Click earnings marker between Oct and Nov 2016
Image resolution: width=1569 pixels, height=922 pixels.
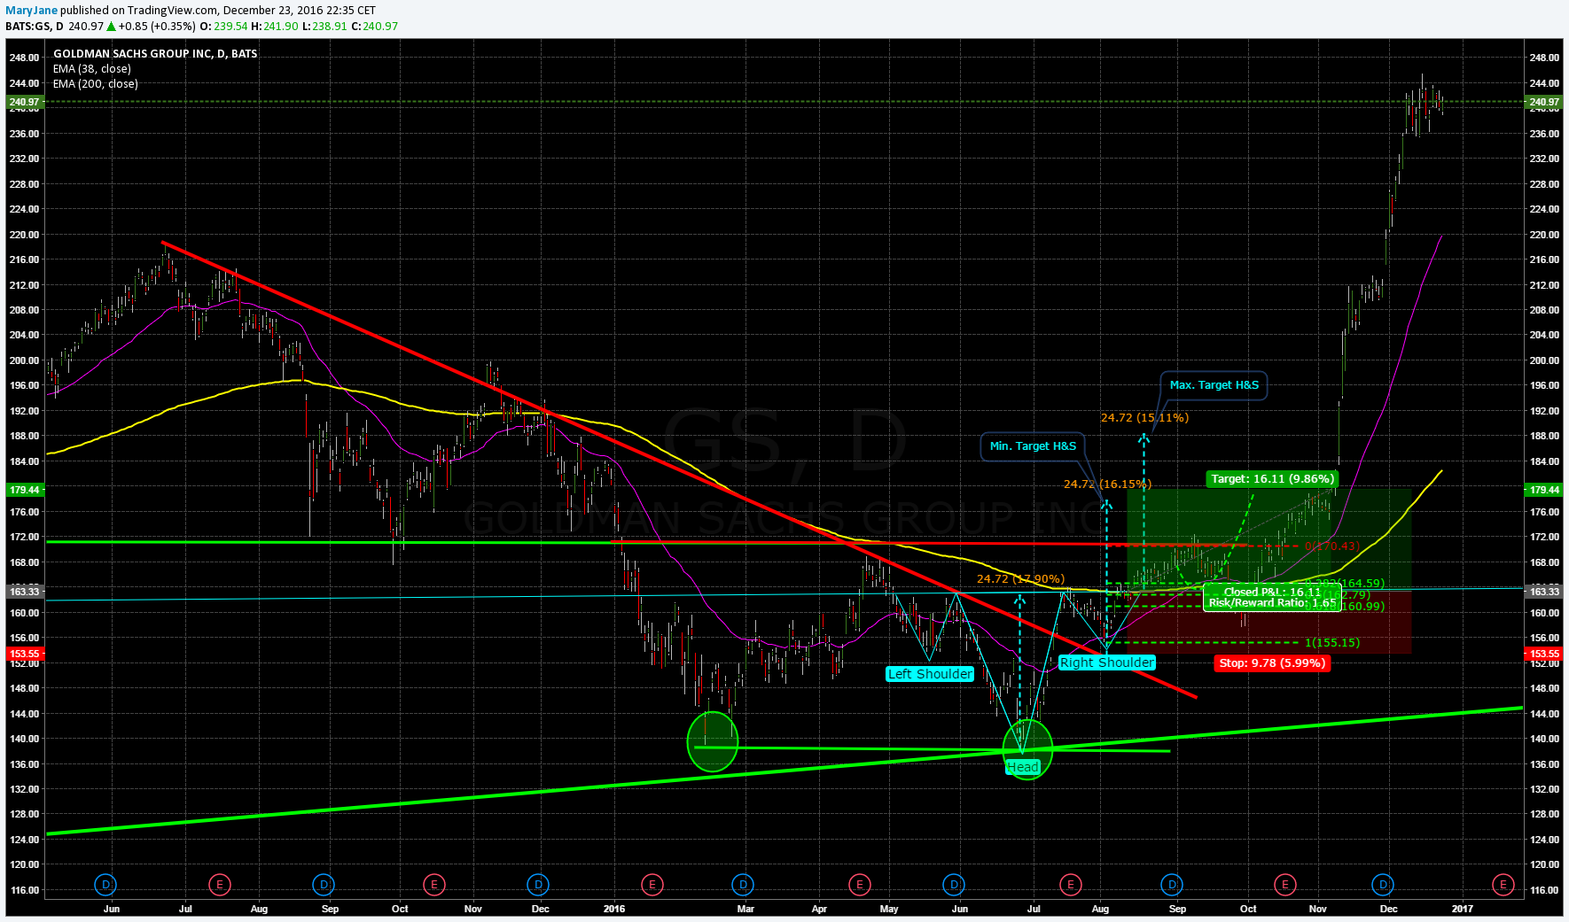click(1284, 884)
